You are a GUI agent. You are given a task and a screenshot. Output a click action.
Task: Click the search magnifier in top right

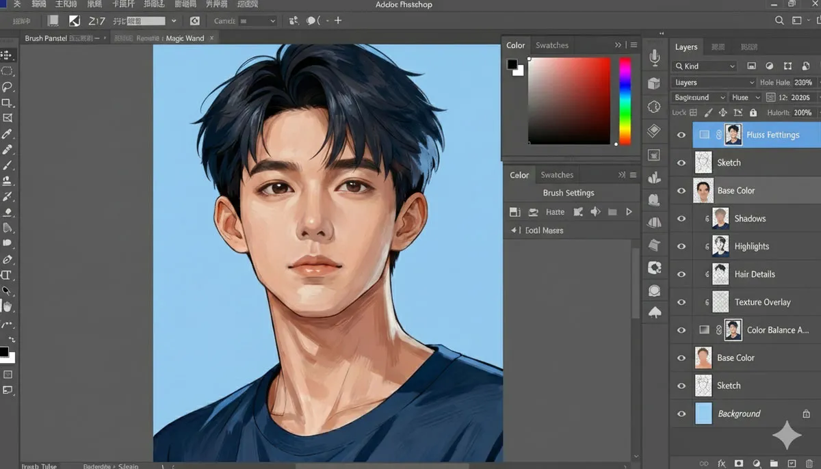pos(780,21)
